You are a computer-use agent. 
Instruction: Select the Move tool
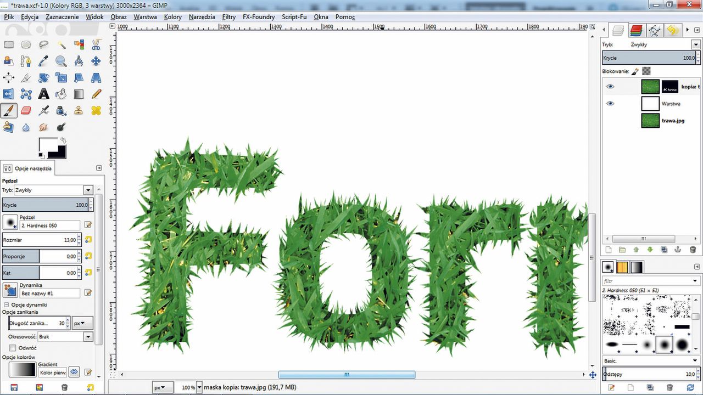(x=96, y=61)
